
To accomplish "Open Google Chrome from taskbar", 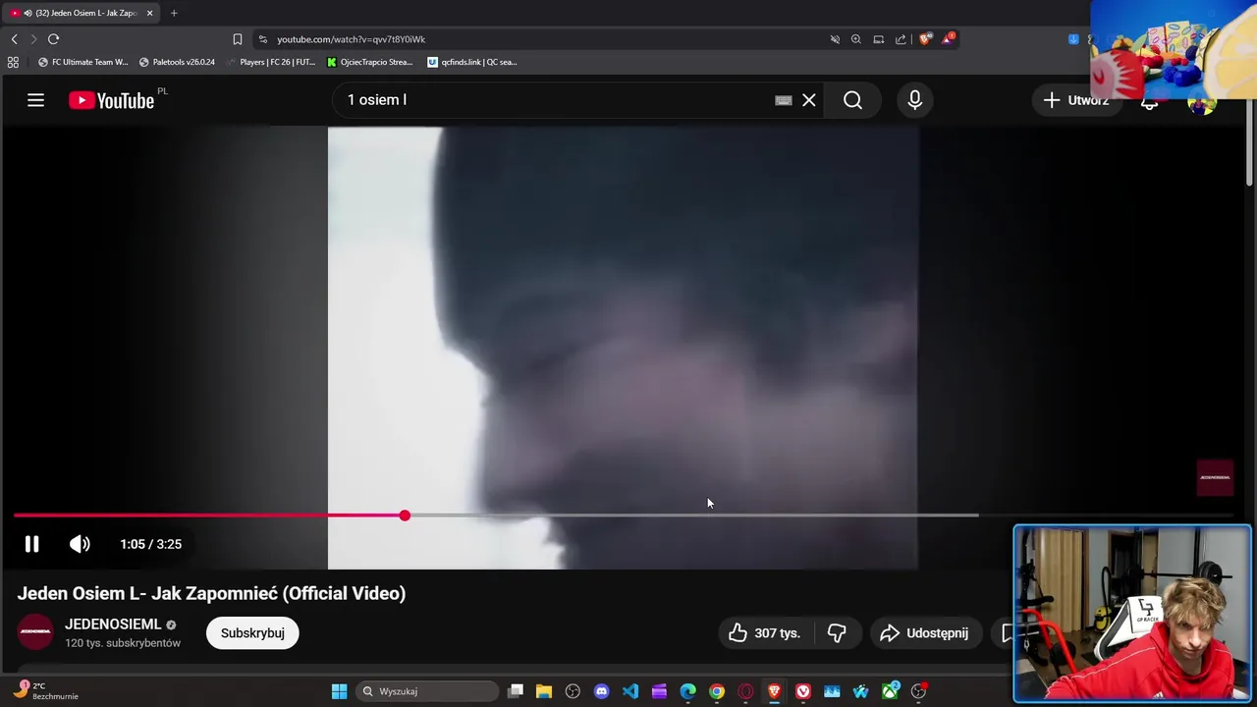I will pos(717,691).
